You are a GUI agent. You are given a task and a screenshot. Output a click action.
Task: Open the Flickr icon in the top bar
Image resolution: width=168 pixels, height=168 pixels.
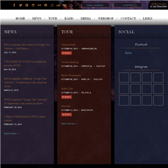pos(39,5)
